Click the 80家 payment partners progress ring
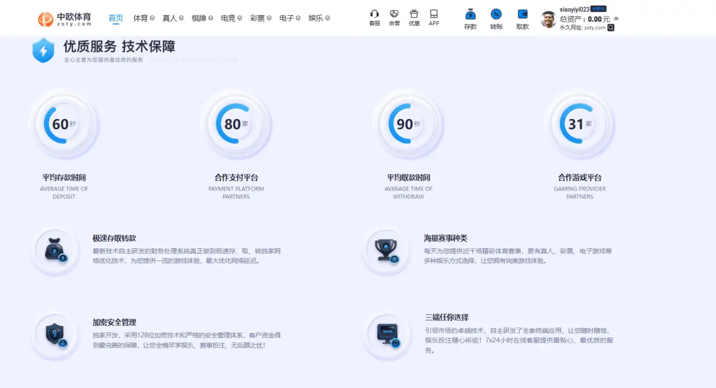This screenshot has width=716, height=388. tap(236, 124)
